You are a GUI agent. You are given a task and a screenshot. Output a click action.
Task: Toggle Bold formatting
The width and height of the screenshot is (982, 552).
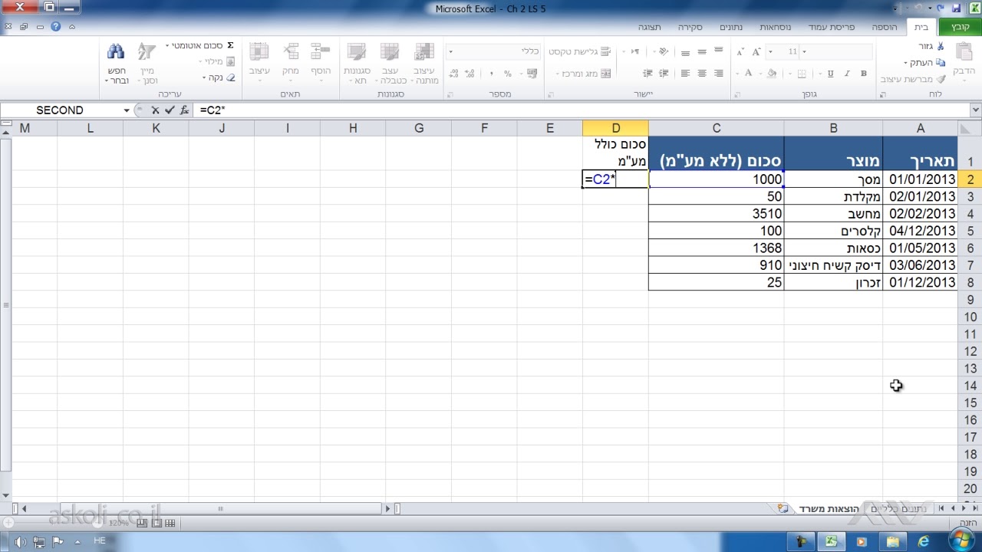864,74
